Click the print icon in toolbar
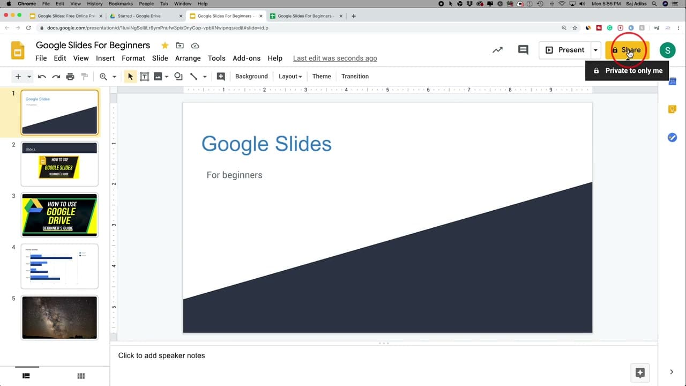Screen dimensions: 686x386 [70, 77]
